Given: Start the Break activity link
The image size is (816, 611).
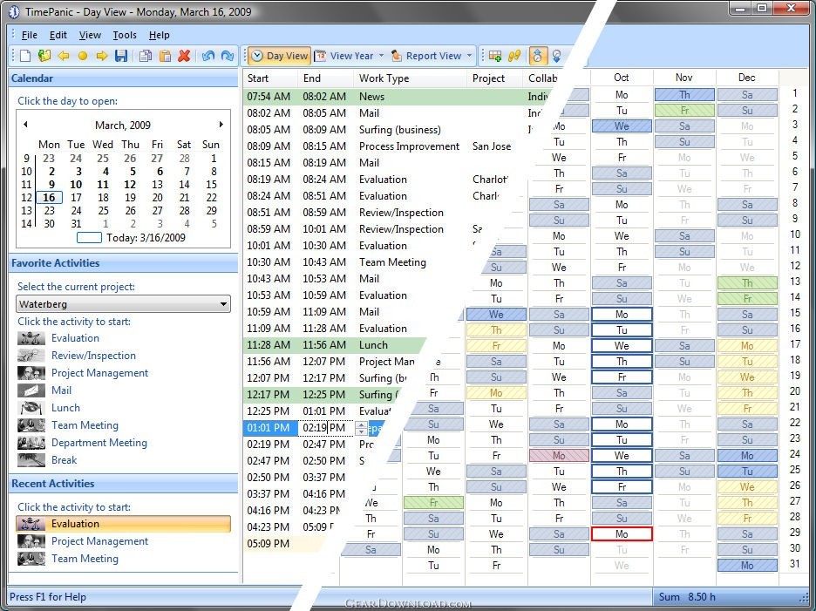Looking at the screenshot, I should click(64, 460).
